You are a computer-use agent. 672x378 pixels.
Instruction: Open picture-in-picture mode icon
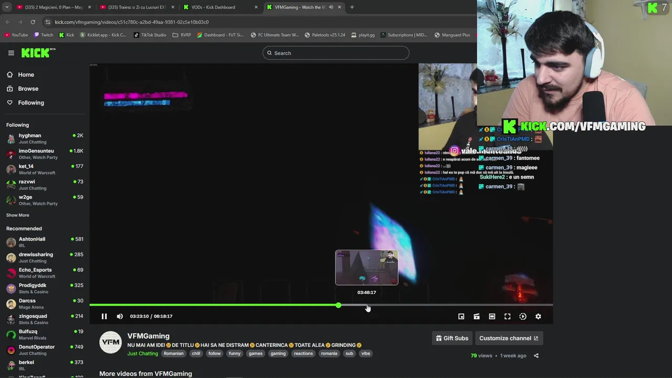pos(461,317)
